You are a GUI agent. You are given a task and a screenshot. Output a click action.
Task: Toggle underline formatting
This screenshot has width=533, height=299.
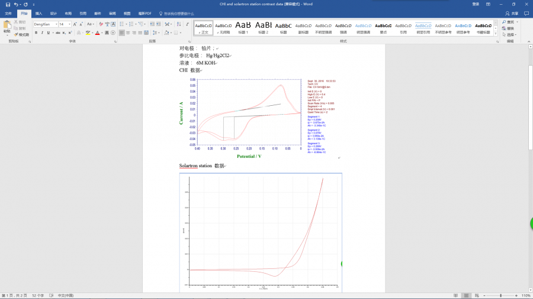click(x=49, y=33)
